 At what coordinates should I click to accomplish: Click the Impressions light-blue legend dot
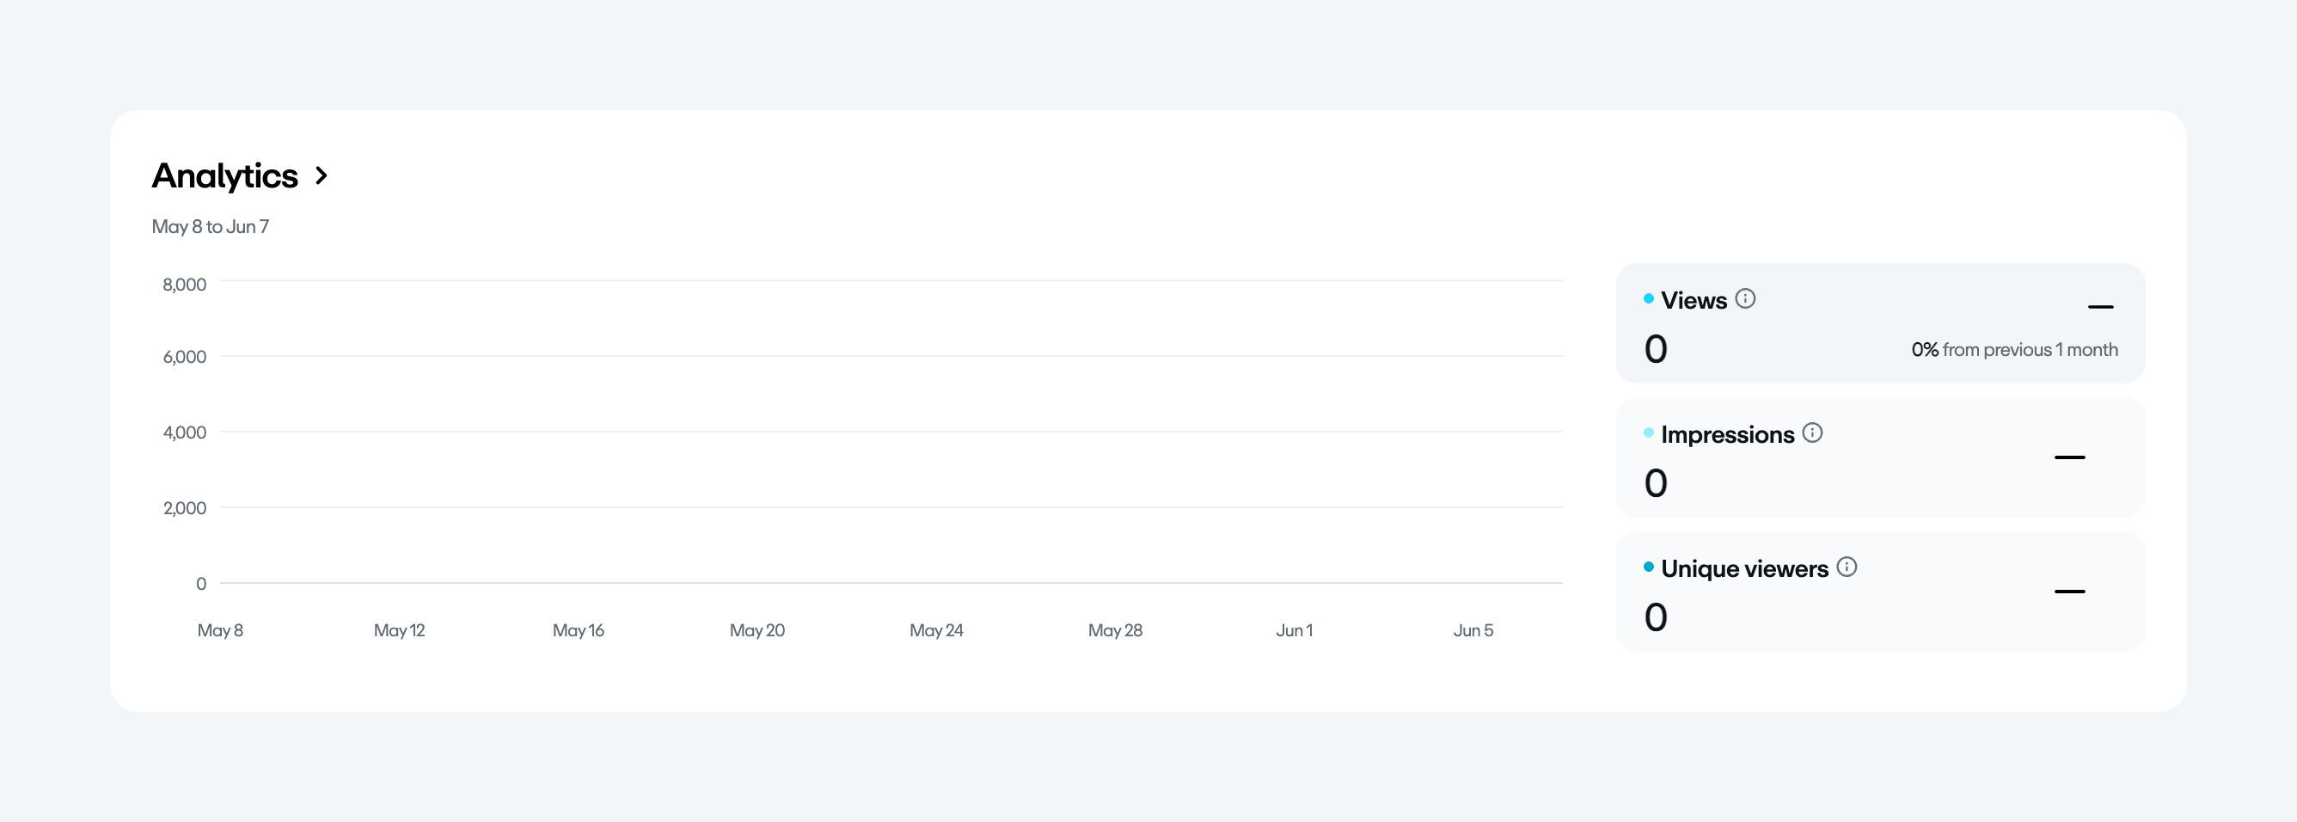pos(1649,432)
